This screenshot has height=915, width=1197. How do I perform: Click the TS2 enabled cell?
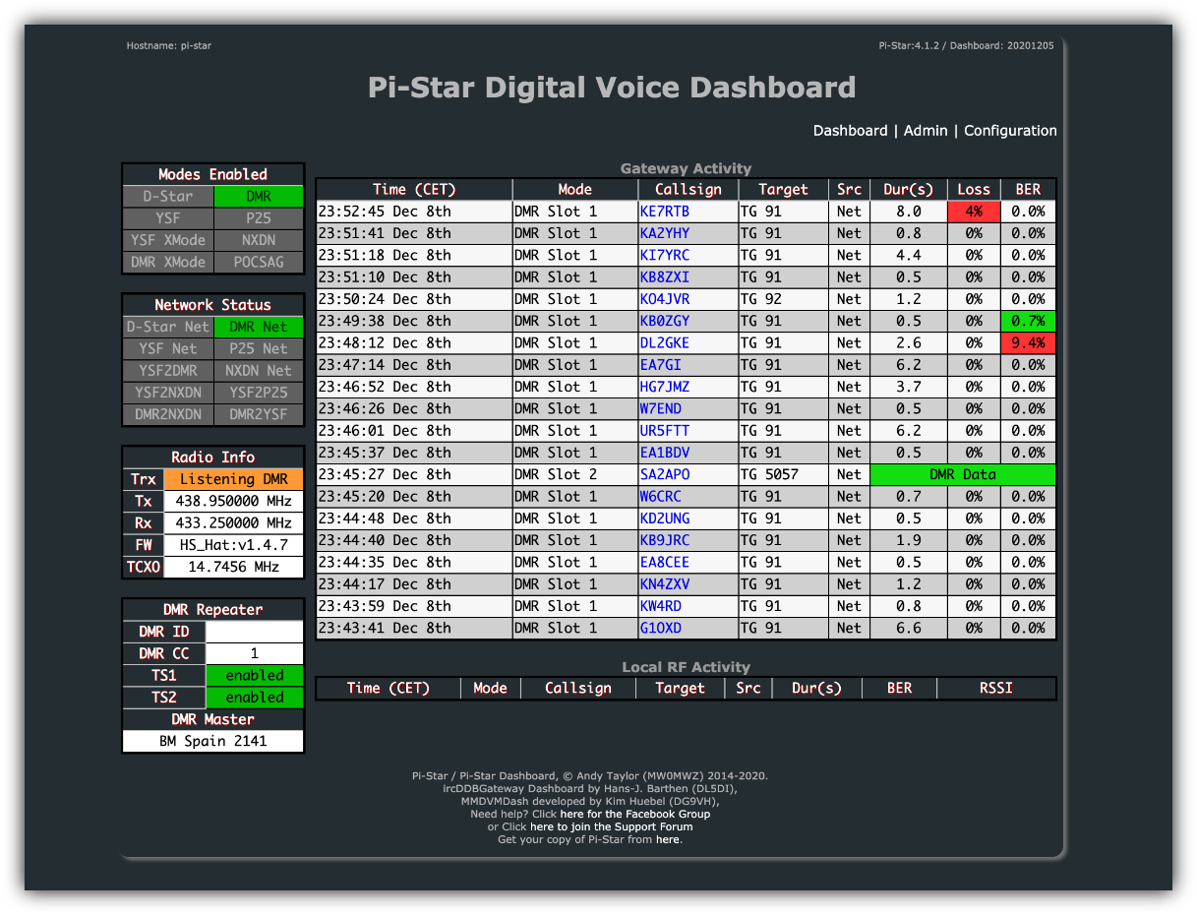[x=255, y=697]
